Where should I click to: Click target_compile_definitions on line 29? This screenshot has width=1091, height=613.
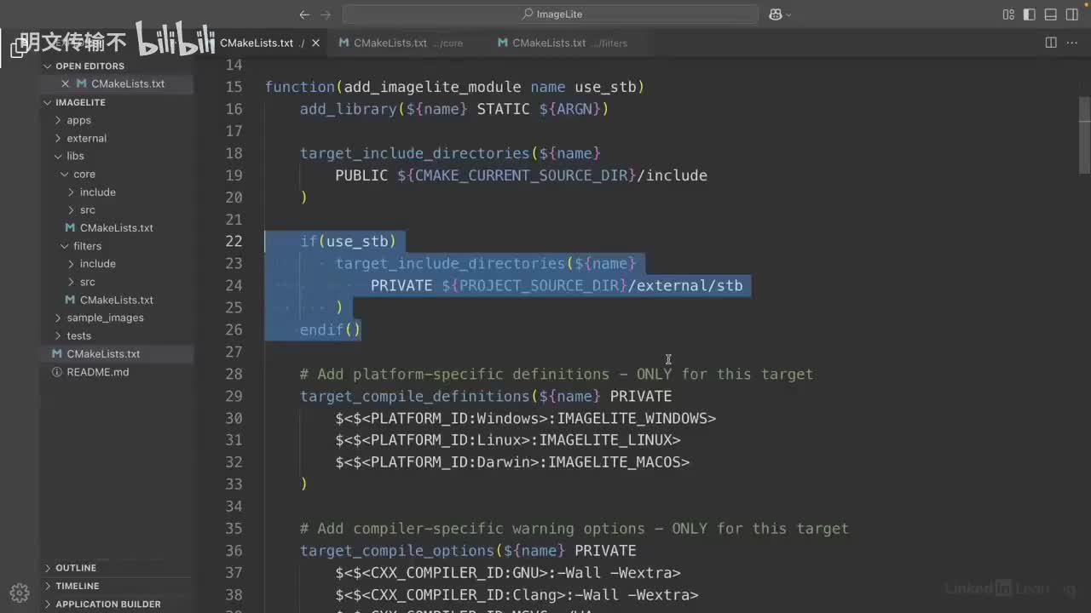tap(414, 396)
